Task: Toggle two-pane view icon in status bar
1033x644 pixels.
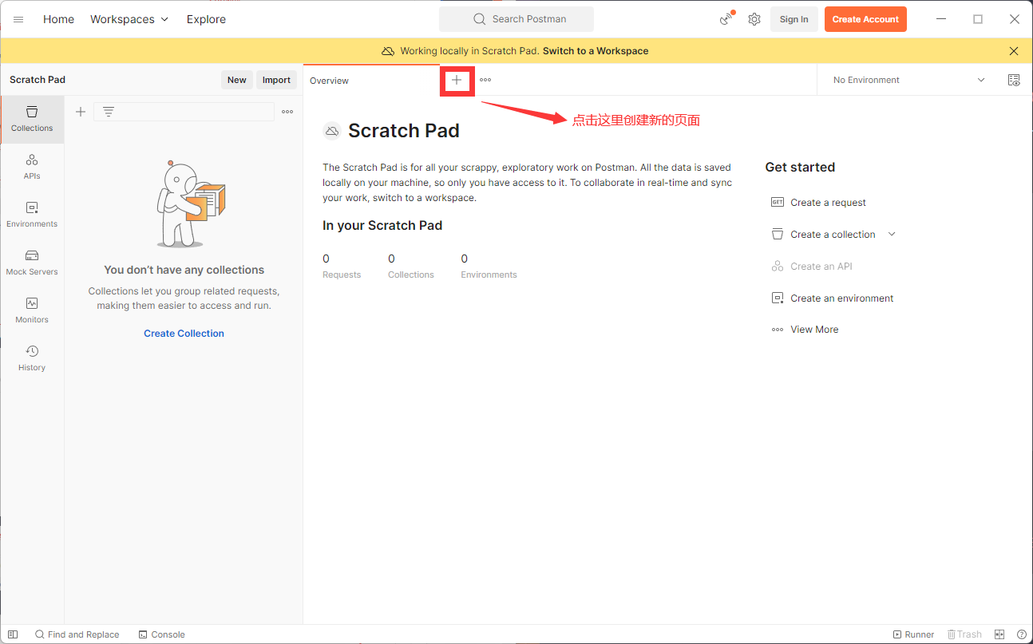Action: pos(999,634)
